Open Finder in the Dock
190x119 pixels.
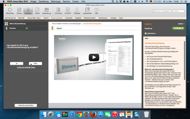[x=43, y=114]
